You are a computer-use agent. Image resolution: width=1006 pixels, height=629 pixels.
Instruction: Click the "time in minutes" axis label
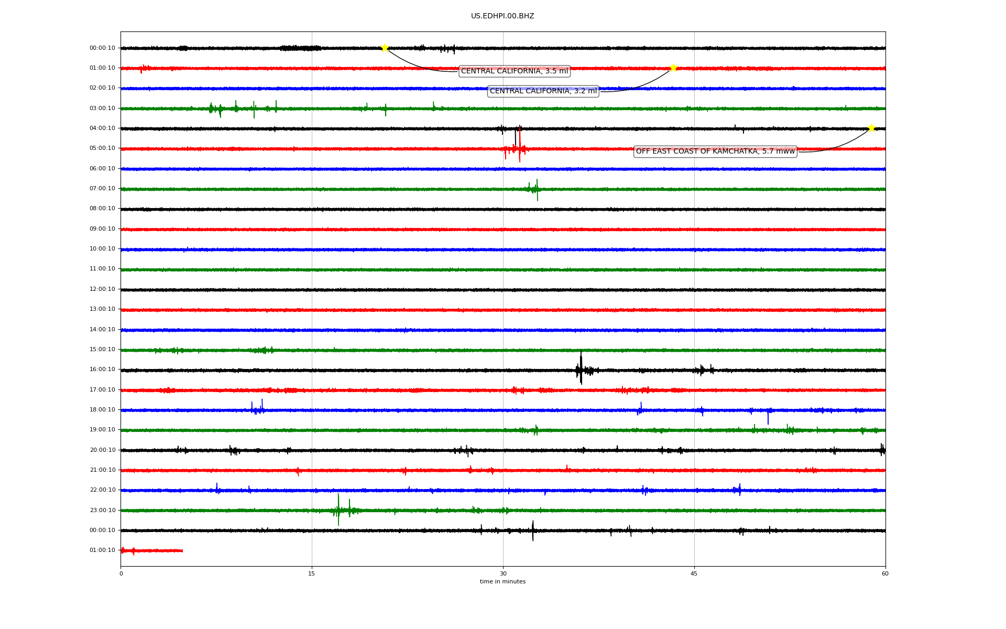[502, 582]
